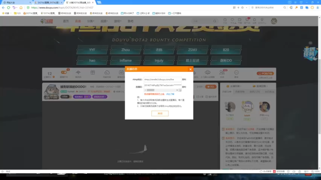Click the middle crowned avatar in ranking

coord(247,107)
